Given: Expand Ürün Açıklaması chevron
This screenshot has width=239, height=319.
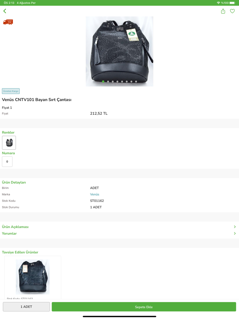Looking at the screenshot, I should tap(235, 227).
